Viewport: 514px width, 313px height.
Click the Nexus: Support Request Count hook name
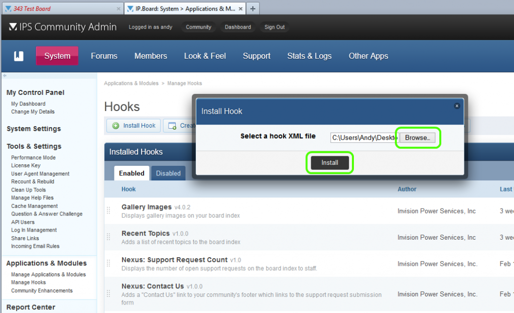click(x=174, y=260)
